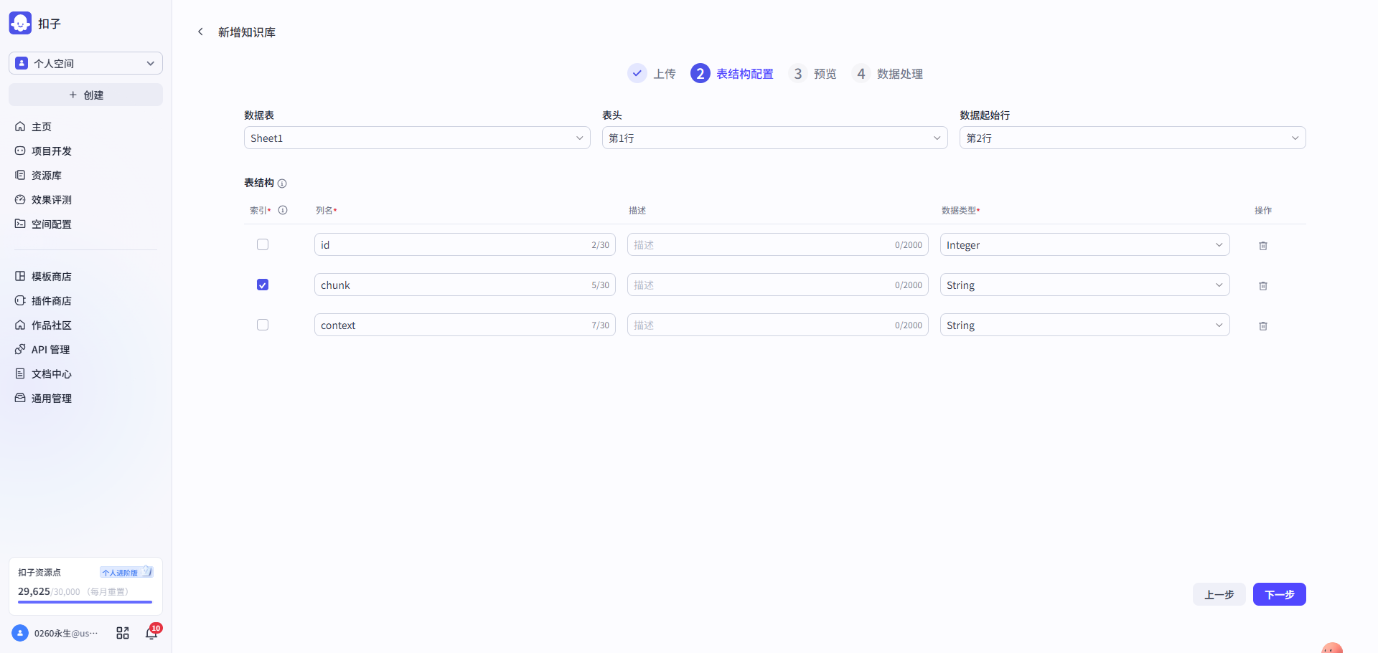Enable the index checkbox for id row
The width and height of the screenshot is (1378, 653).
point(263,244)
